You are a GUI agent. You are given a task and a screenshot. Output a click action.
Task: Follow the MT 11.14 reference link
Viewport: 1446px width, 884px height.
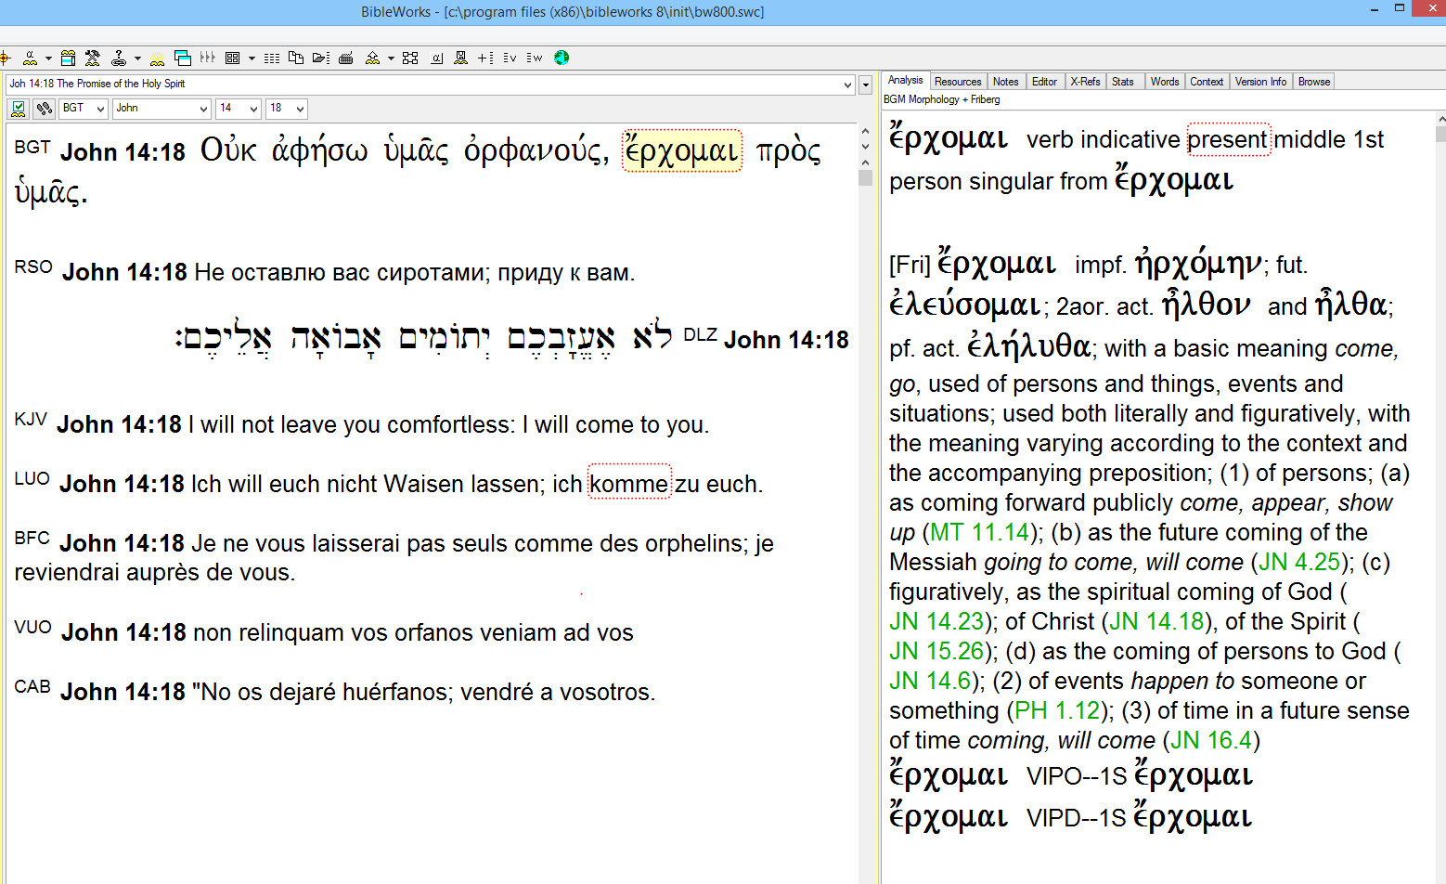[979, 532]
